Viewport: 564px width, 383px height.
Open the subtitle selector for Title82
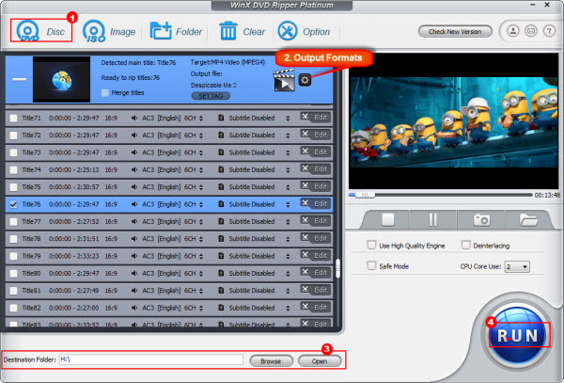(x=288, y=308)
